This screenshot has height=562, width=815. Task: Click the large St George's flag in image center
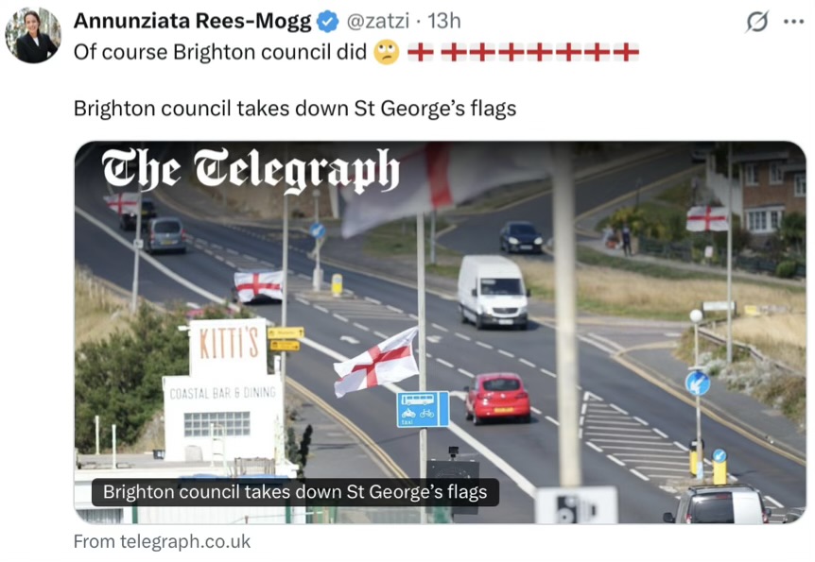(376, 363)
